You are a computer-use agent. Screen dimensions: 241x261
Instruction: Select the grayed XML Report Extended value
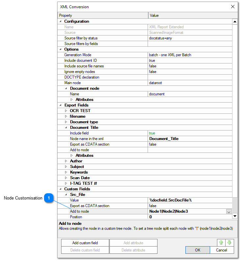[166, 27]
